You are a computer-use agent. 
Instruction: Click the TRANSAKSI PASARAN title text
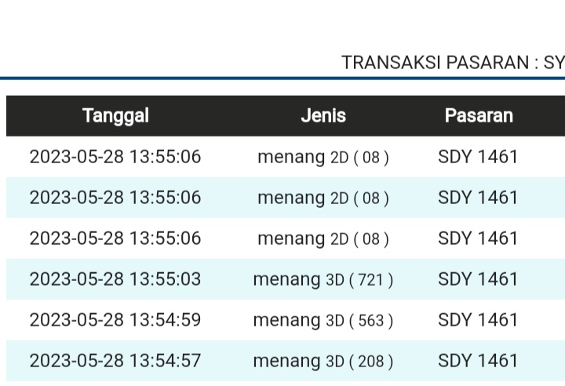[x=453, y=63]
